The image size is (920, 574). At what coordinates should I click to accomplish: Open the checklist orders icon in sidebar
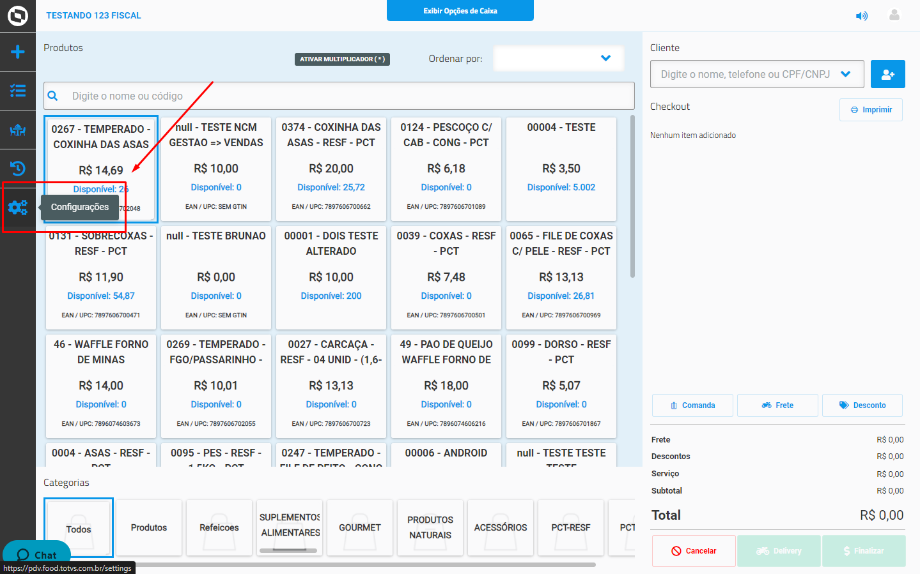[18, 91]
